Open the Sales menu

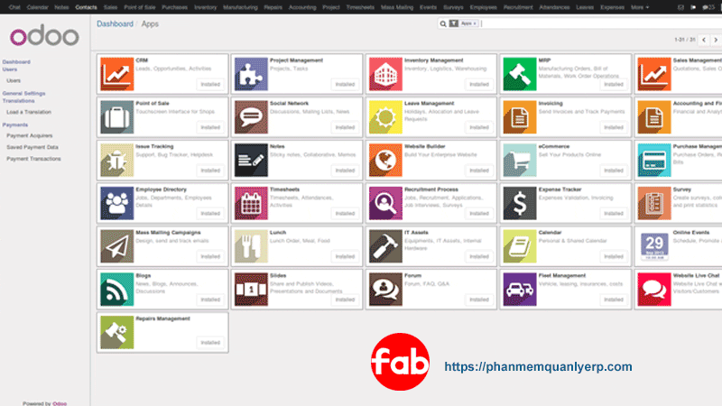110,7
